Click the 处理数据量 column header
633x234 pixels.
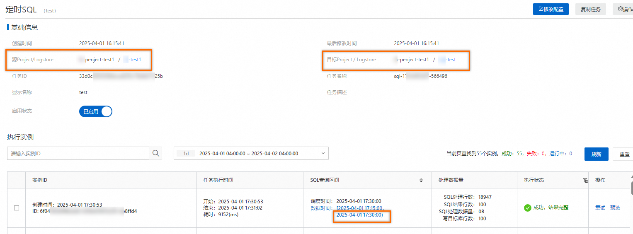[x=451, y=180]
